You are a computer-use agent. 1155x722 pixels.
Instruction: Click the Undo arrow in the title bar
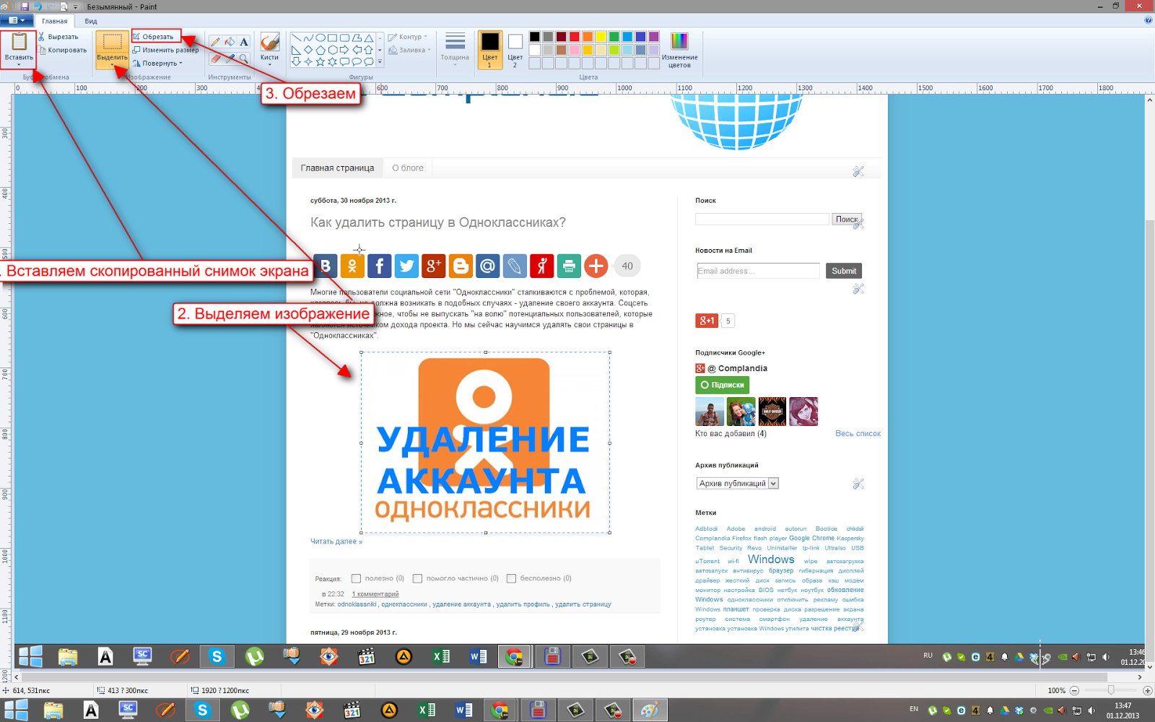click(38, 6)
